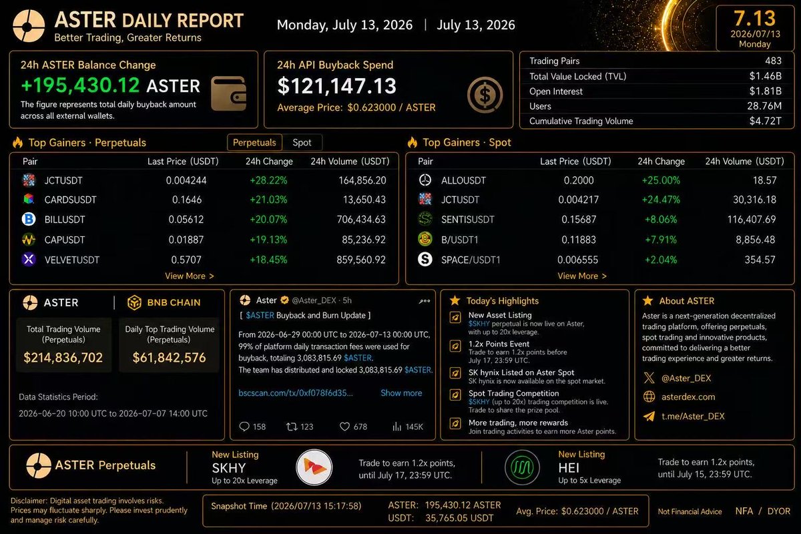Screen dimensions: 801x534
Task: Click the X icon next to @Aster_DEX
Action: click(x=649, y=378)
